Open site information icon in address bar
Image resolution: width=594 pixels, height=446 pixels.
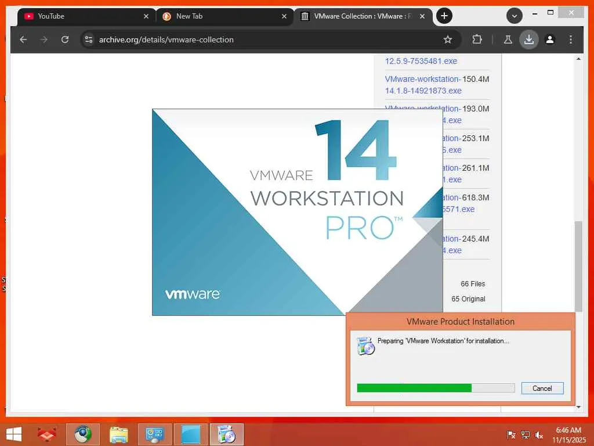tap(89, 39)
